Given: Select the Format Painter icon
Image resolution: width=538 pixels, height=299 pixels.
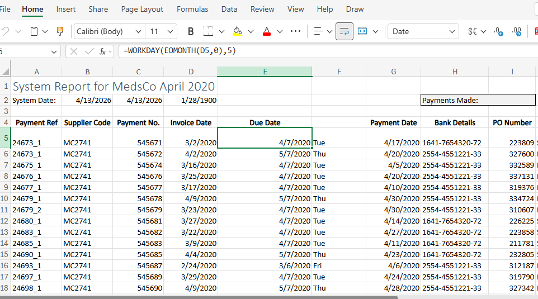Looking at the screenshot, I should 60,31.
